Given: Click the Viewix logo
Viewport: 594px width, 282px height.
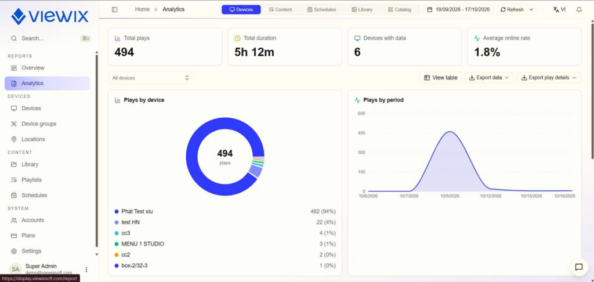Looking at the screenshot, I should point(50,16).
